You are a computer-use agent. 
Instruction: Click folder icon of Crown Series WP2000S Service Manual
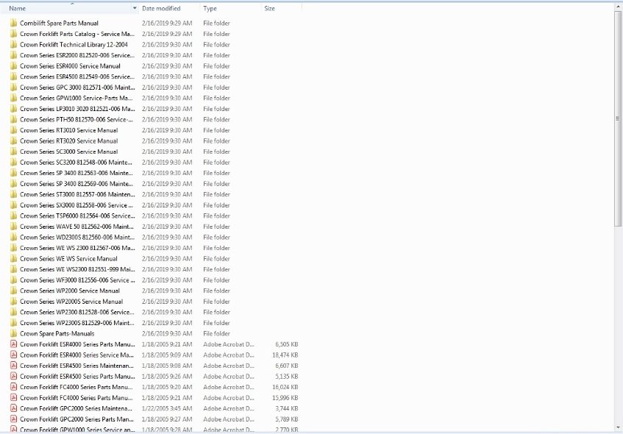click(13, 302)
